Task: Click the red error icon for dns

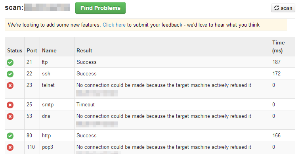Action: tap(10, 116)
